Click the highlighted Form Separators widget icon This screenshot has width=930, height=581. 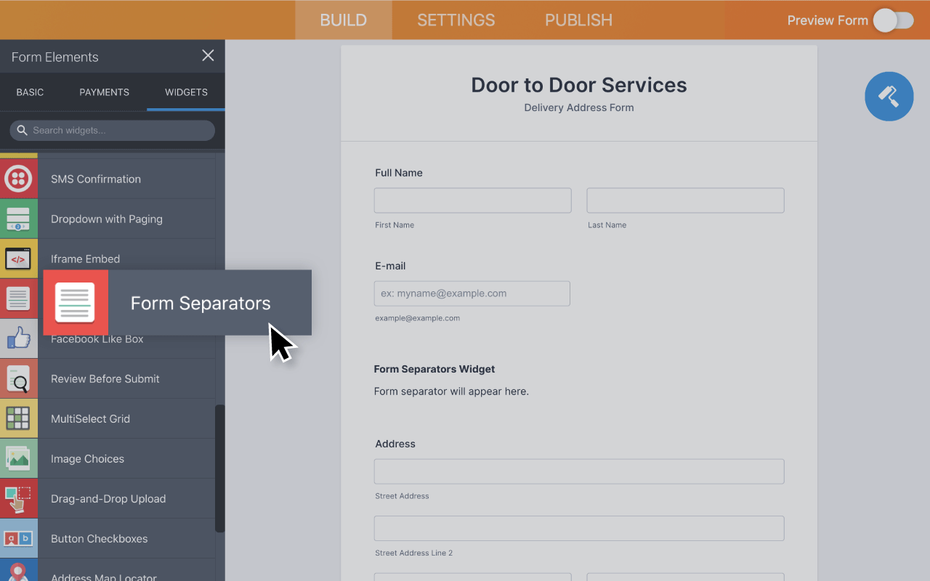[75, 302]
